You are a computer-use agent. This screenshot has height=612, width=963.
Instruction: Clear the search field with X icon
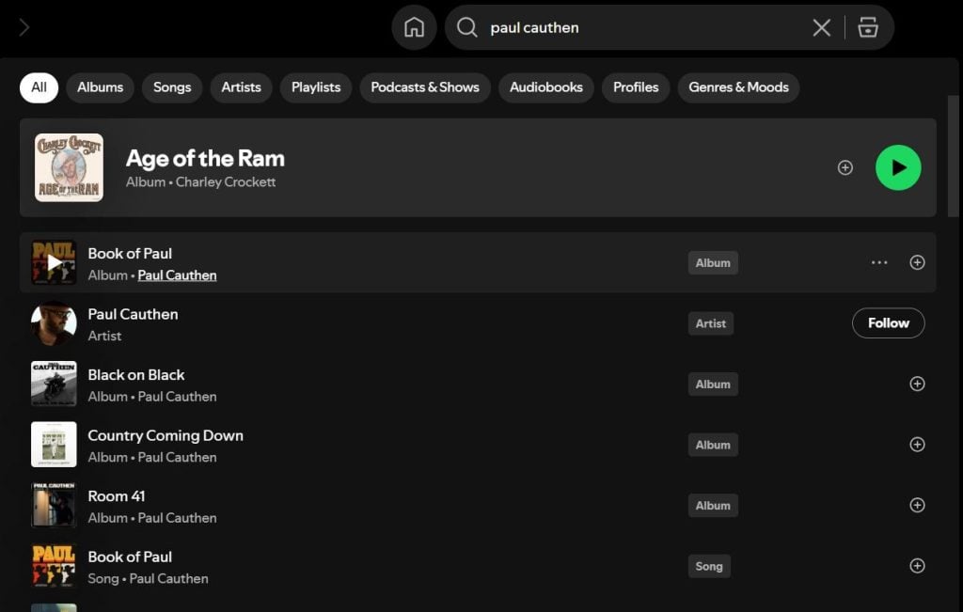(821, 27)
